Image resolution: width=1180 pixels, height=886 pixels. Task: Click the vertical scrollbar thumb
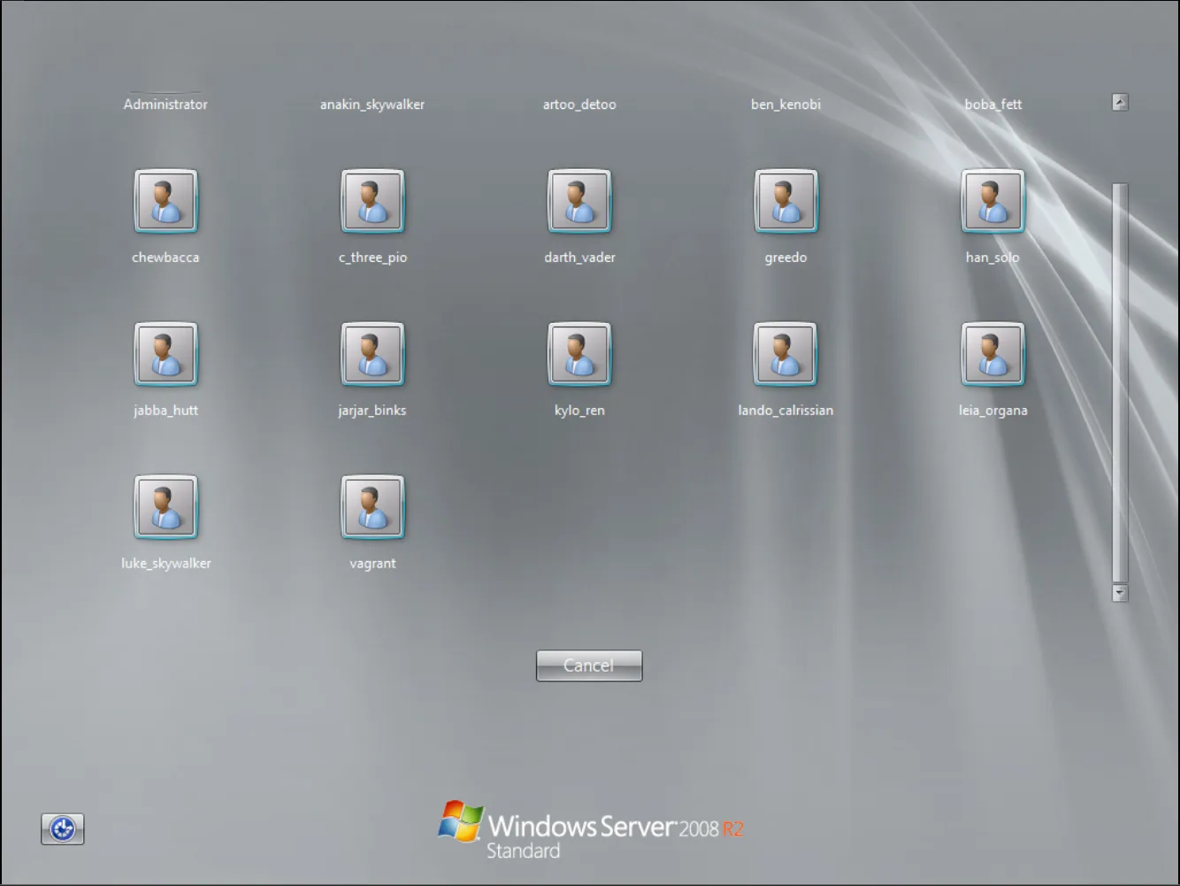pos(1120,381)
